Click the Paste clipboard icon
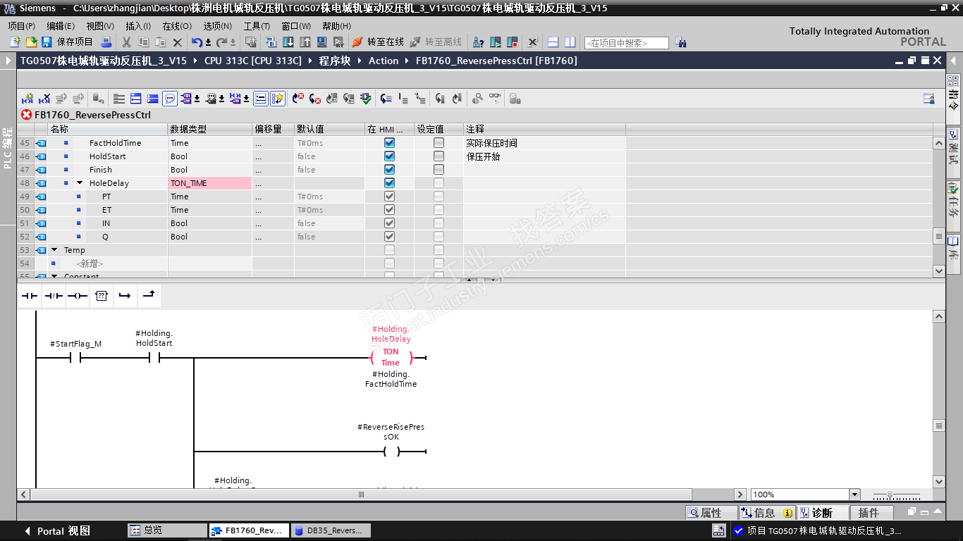Screen dimensions: 963x541 [x=160, y=42]
